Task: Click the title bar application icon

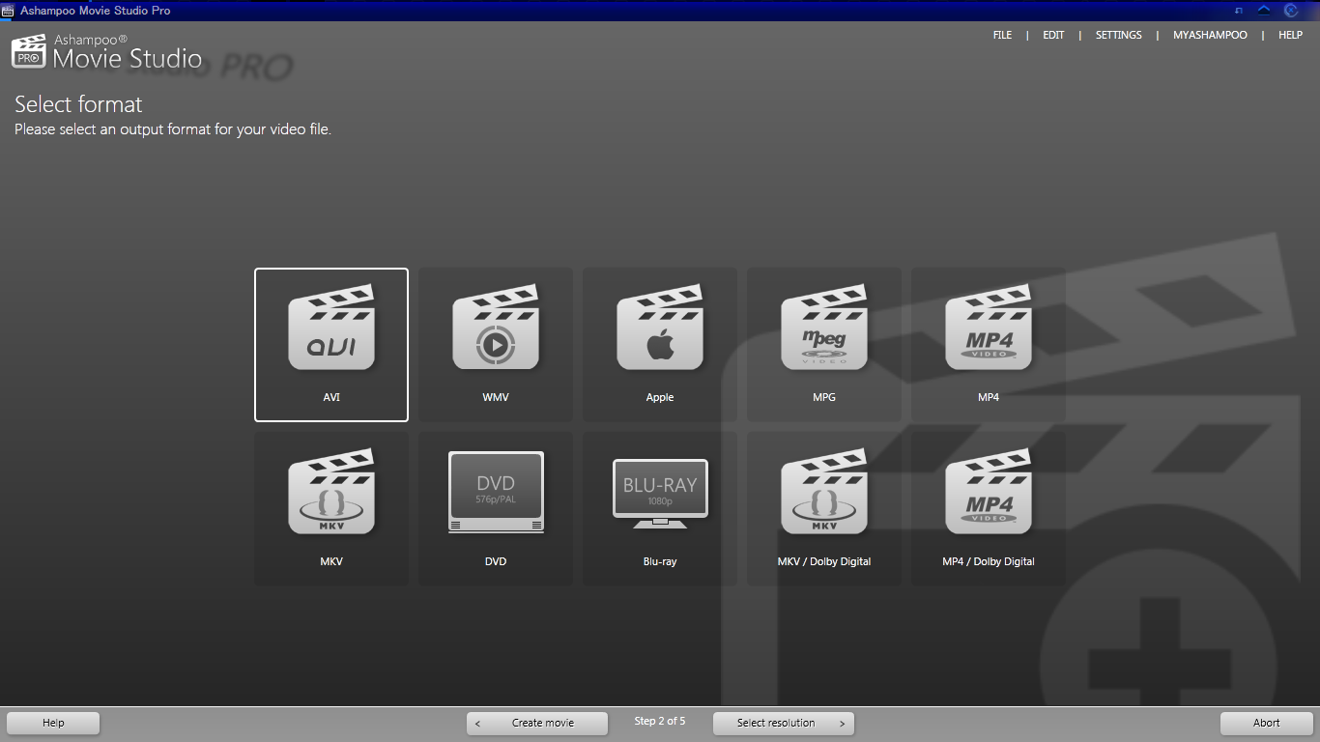Action: [x=8, y=11]
